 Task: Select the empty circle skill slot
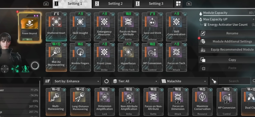35,66
